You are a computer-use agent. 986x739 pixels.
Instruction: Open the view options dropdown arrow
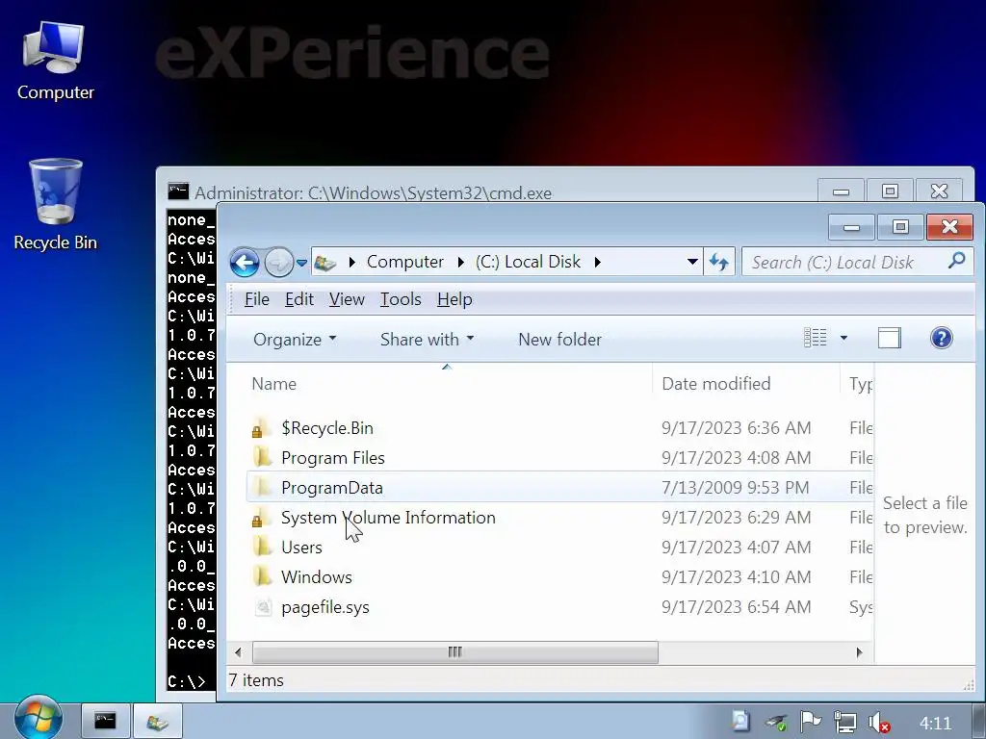[843, 338]
